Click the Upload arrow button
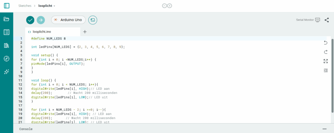 click(x=41, y=20)
